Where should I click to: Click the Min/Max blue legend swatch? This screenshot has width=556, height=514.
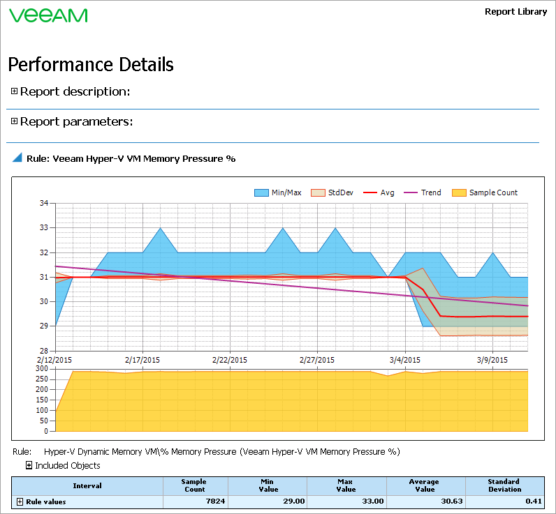coord(261,193)
